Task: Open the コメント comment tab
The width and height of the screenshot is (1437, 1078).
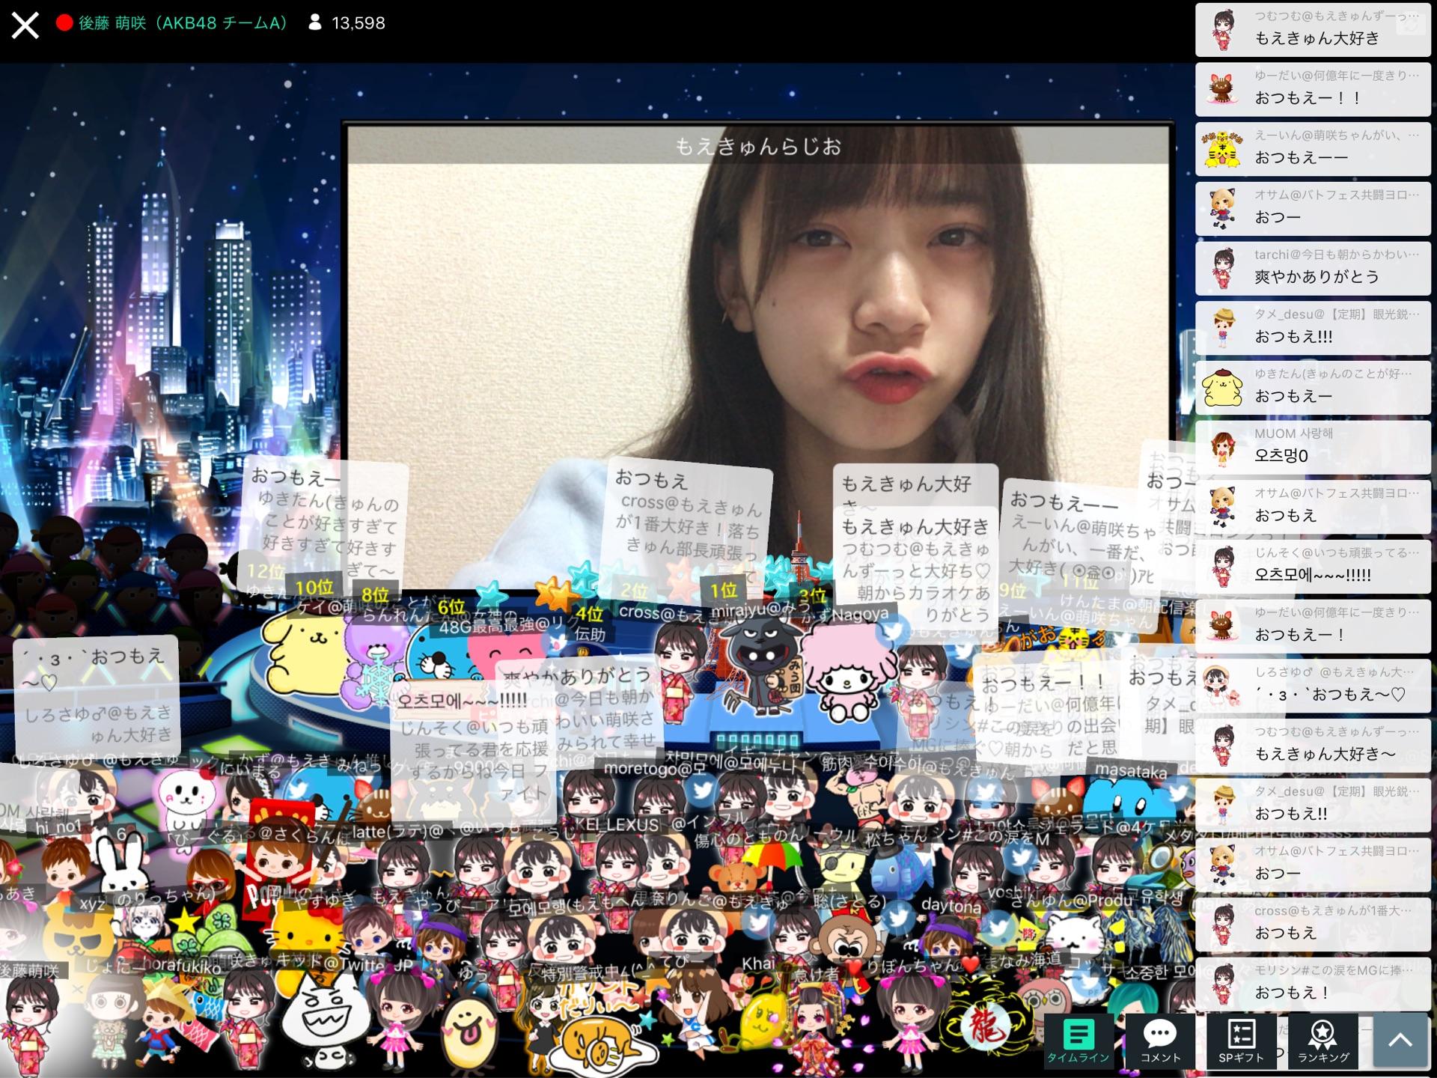Action: tap(1160, 1041)
